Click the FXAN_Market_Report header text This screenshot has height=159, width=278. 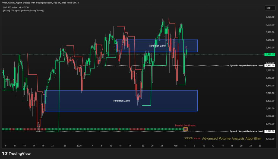[14, 2]
